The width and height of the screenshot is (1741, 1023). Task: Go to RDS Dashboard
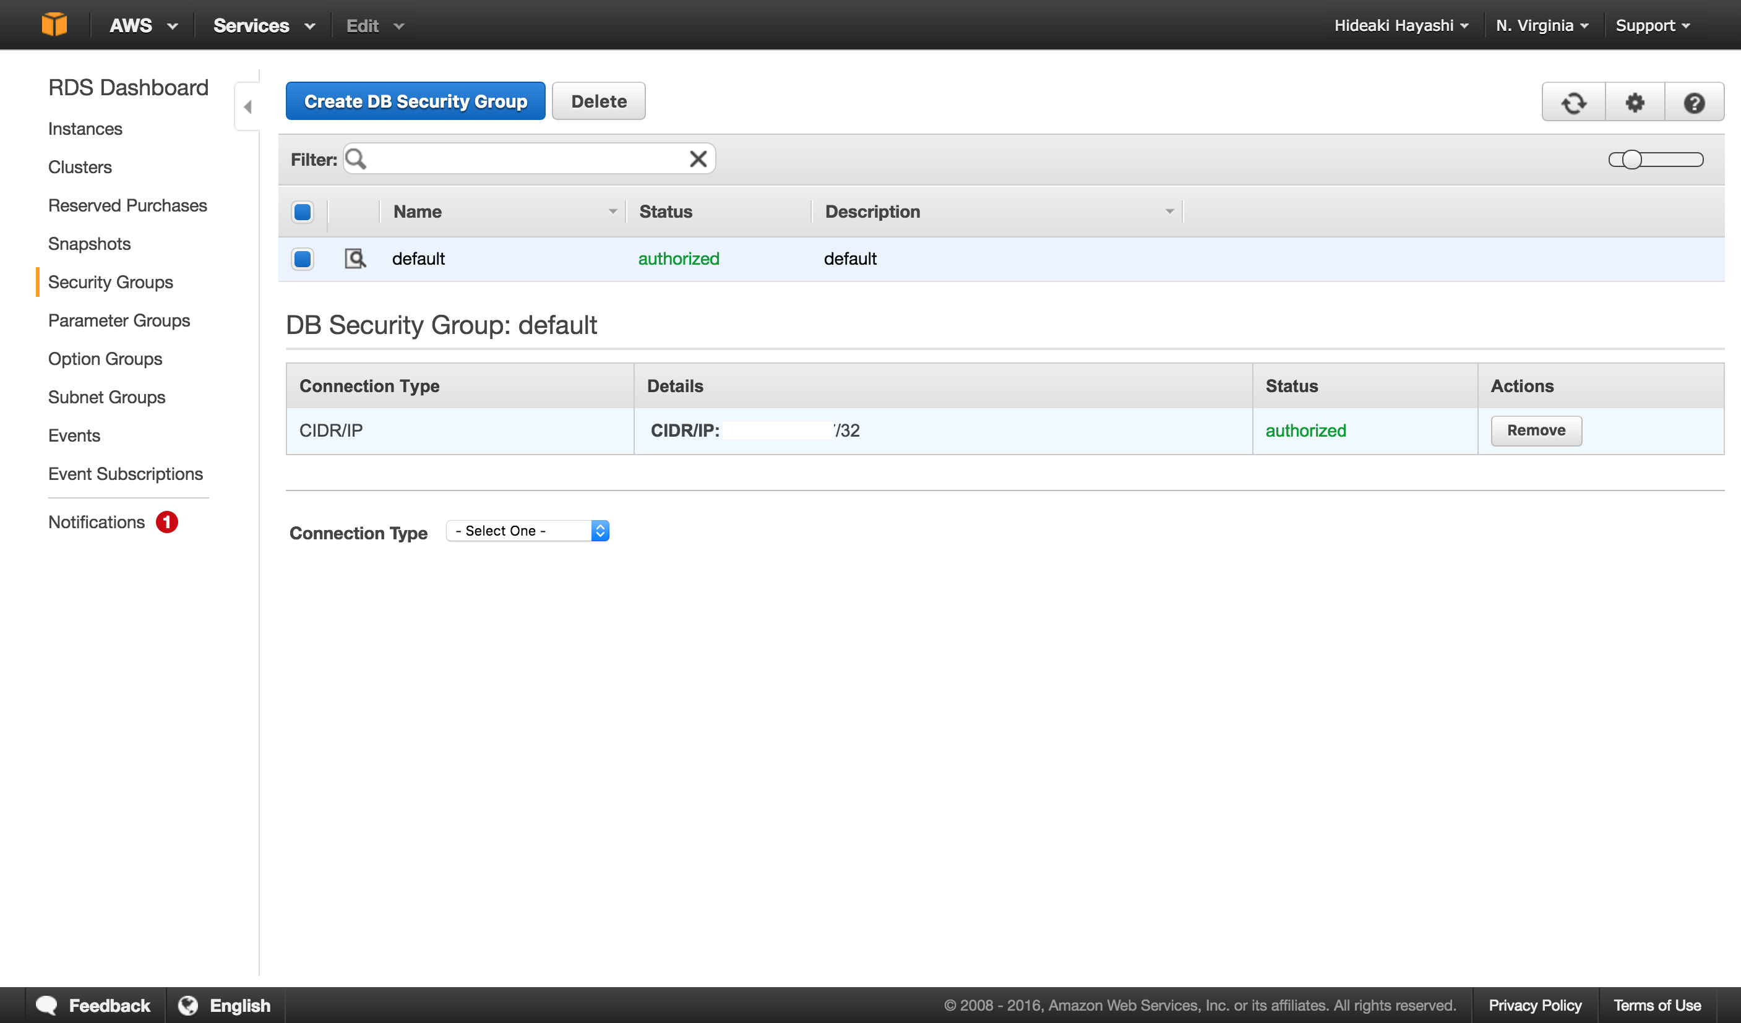[x=129, y=88]
